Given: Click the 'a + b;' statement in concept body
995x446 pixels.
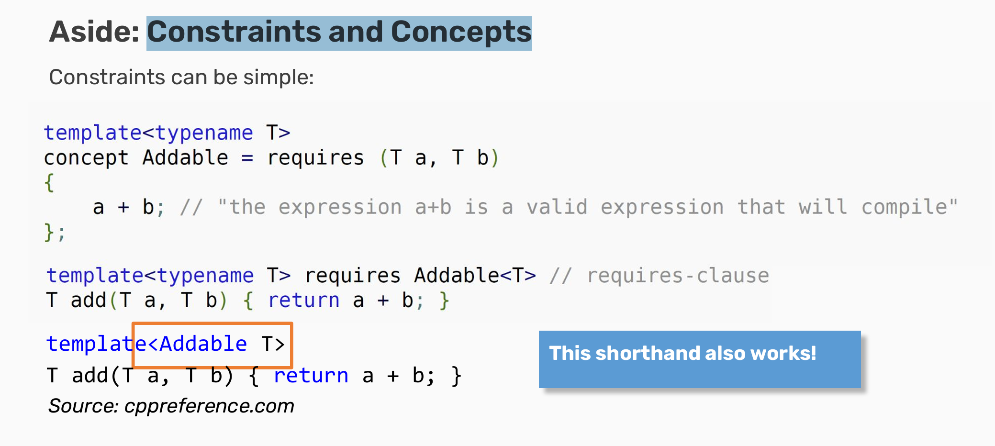Looking at the screenshot, I should (128, 207).
